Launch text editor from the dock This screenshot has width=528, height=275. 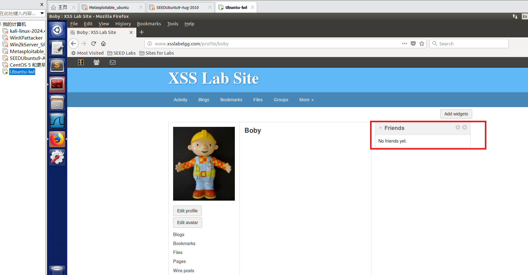pos(57,48)
